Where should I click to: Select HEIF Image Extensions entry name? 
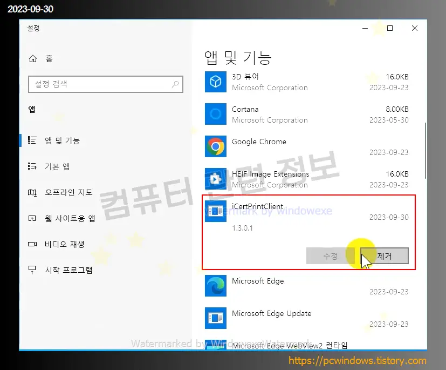271,174
